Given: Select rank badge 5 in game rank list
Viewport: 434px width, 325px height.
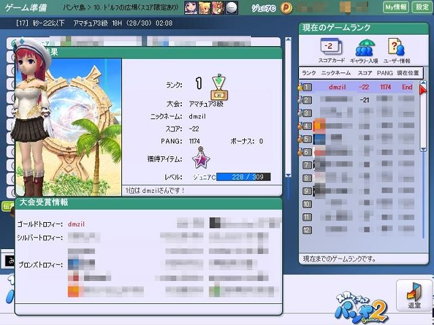Looking at the screenshot, I should click(307, 139).
